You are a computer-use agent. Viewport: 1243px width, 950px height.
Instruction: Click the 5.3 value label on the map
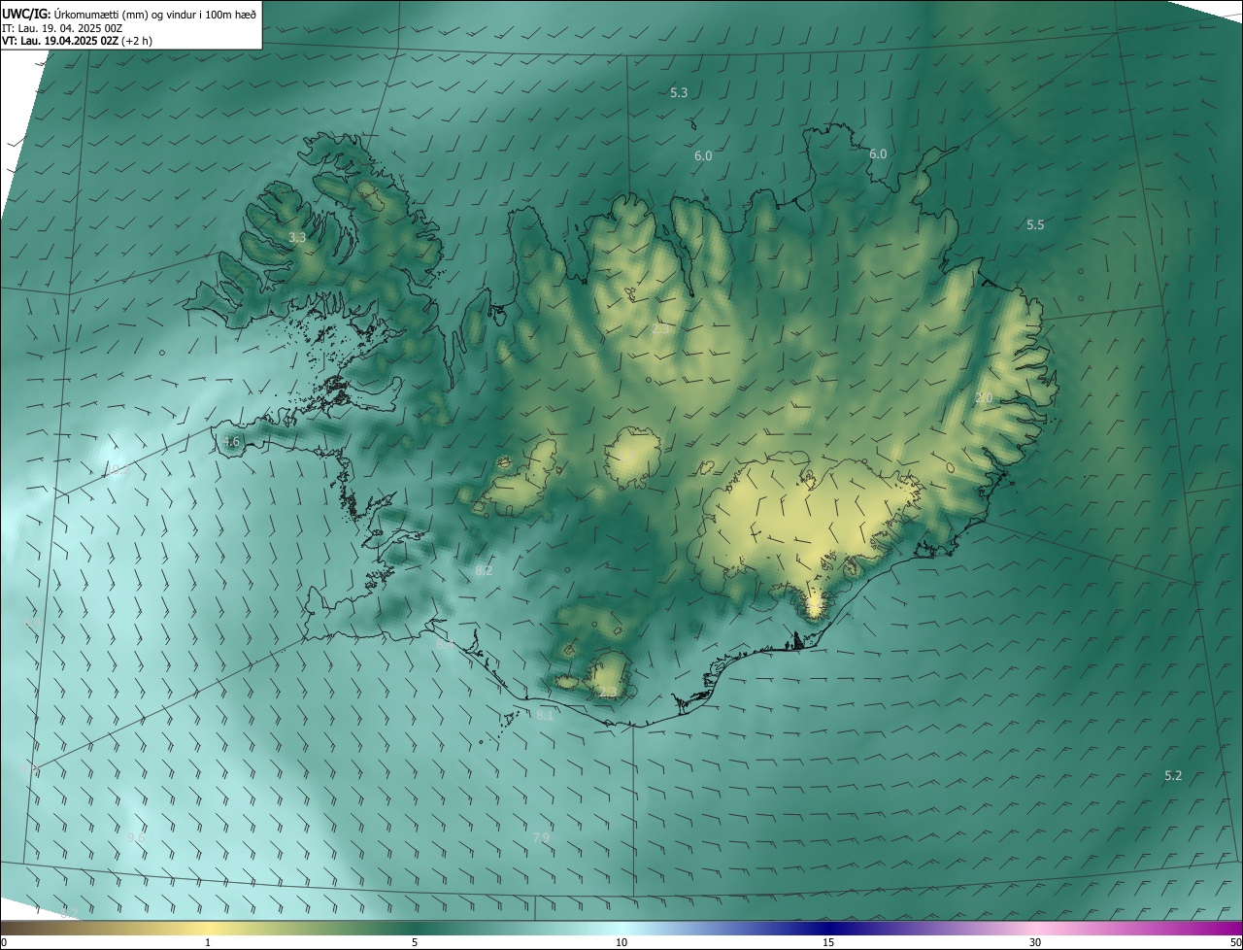click(x=679, y=93)
